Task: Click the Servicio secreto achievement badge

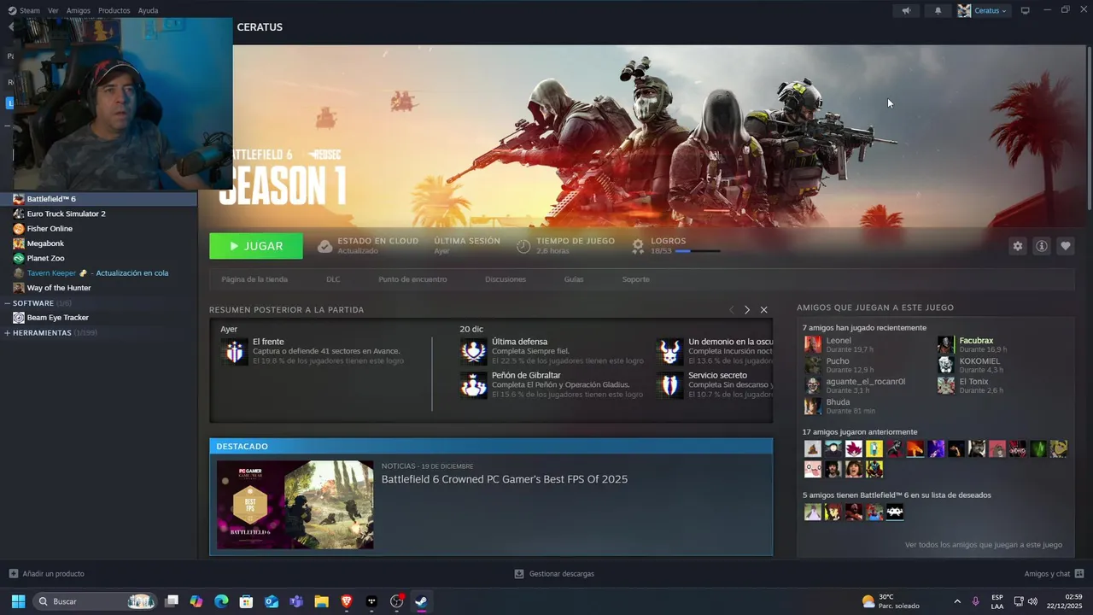Action: (x=670, y=385)
